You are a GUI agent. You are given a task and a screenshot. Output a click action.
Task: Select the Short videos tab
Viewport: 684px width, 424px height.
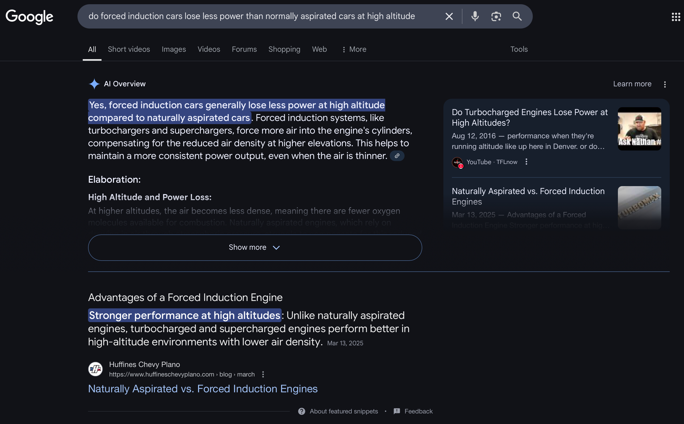[x=129, y=49]
